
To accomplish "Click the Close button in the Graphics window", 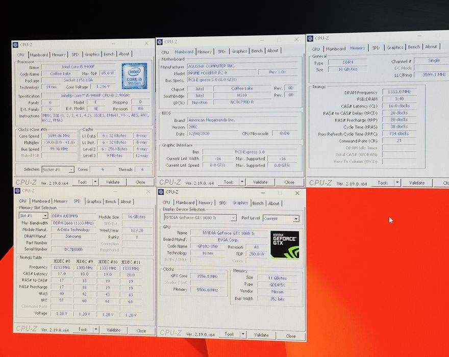I will pos(291,336).
